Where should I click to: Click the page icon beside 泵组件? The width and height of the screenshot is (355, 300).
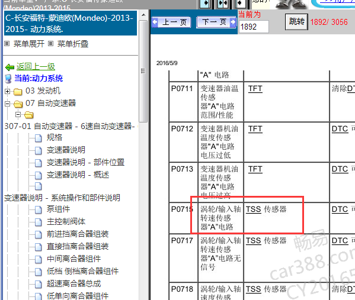coord(39,209)
